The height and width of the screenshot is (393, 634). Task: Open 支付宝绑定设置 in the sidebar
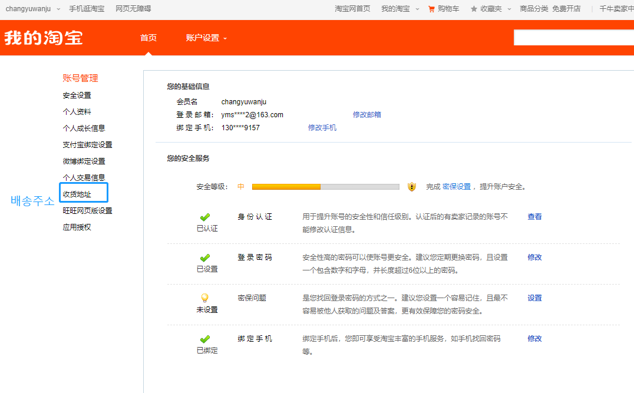pos(87,145)
